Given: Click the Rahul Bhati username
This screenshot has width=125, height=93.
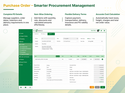Looking at the screenshot, I should pyautogui.click(x=93, y=31).
